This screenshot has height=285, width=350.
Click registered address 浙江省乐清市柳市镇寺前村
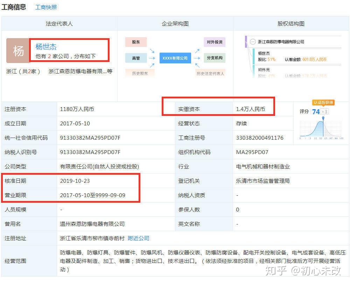pyautogui.click(x=92, y=238)
